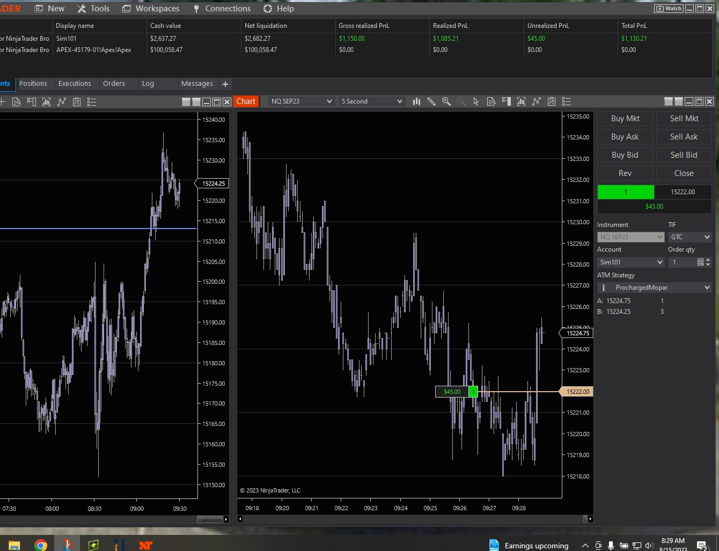Click the Buy Mkt button
Image resolution: width=719 pixels, height=551 pixels.
[625, 119]
